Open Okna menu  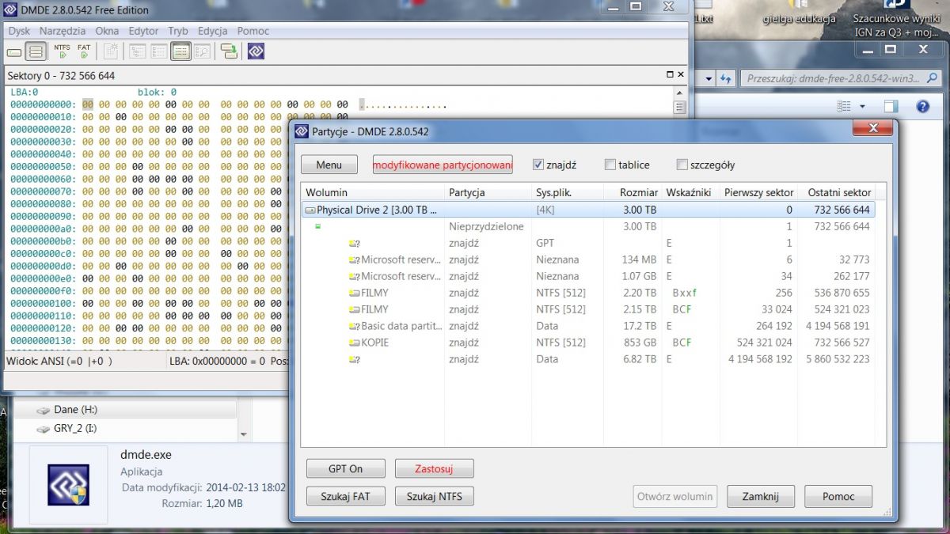[107, 31]
